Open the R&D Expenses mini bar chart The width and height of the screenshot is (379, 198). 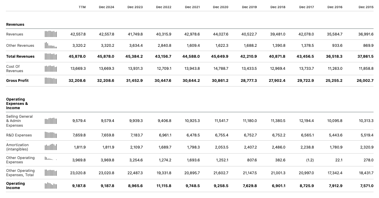pyautogui.click(x=51, y=135)
